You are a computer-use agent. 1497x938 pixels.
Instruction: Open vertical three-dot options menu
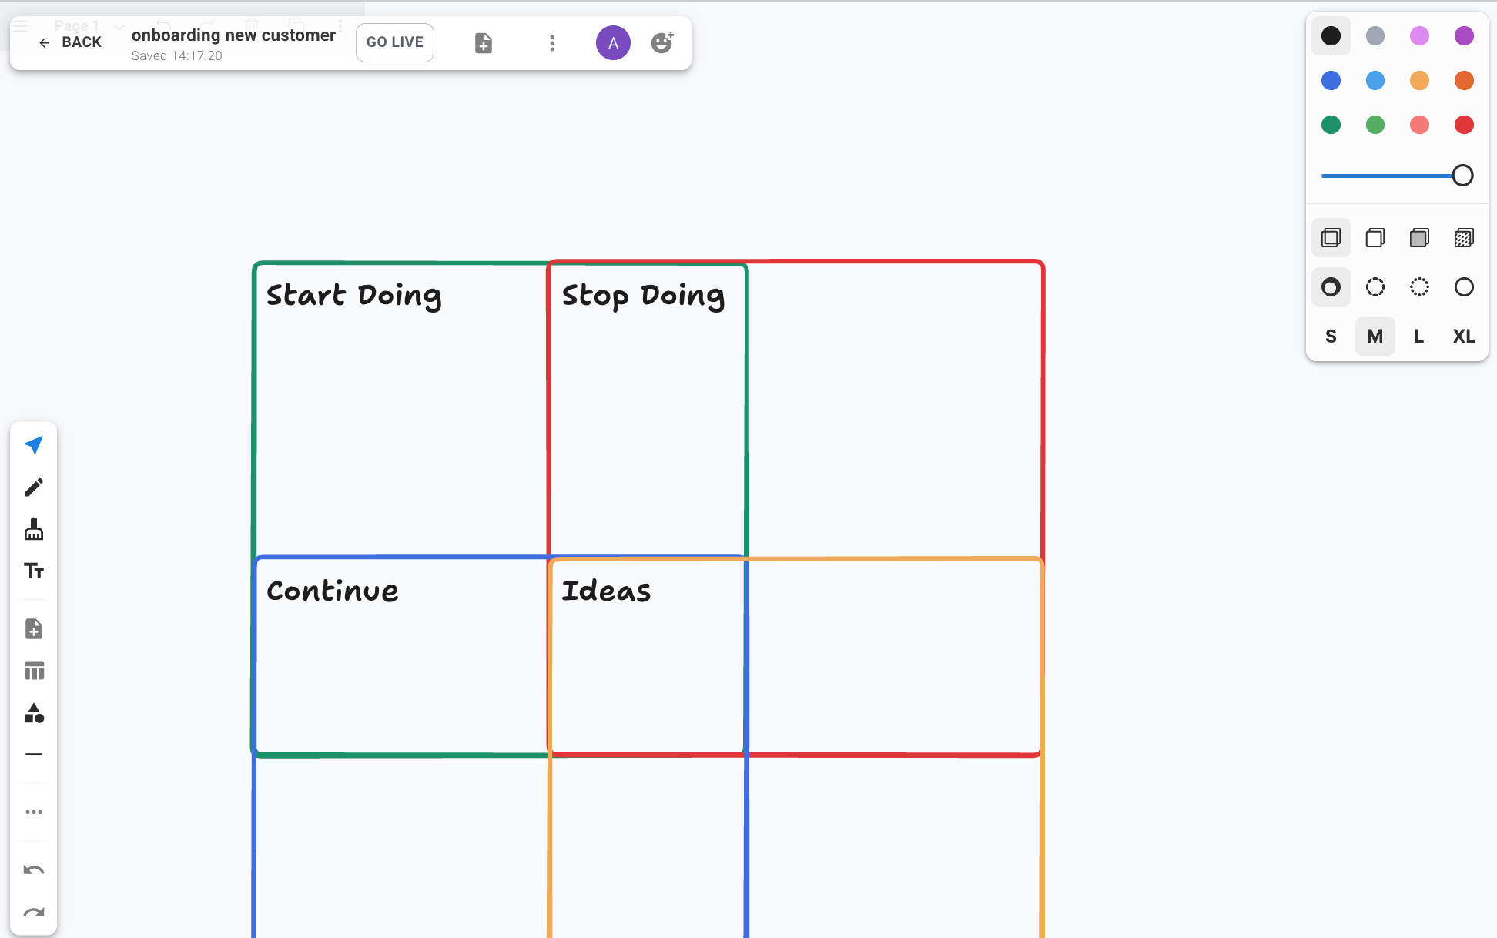pyautogui.click(x=551, y=43)
